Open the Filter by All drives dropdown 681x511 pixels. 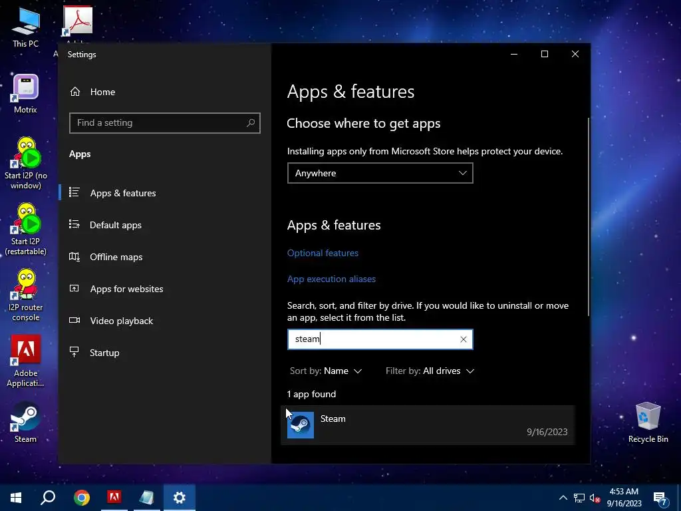click(430, 371)
